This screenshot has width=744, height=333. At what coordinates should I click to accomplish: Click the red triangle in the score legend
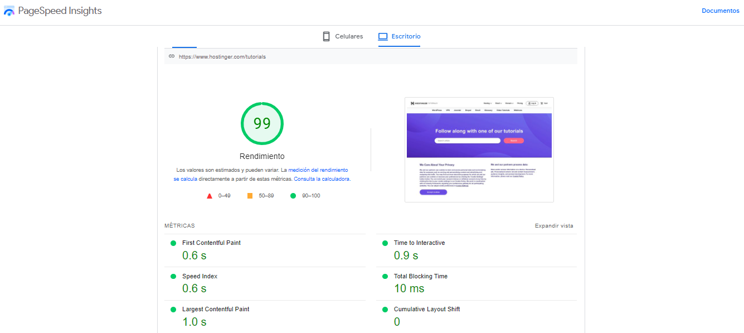point(209,195)
